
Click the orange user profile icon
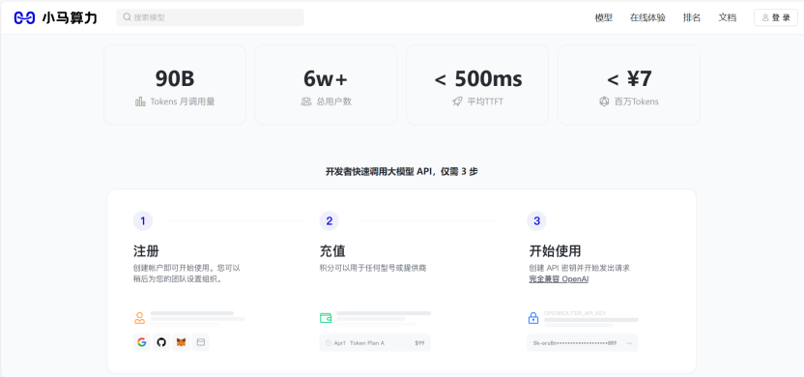click(x=139, y=317)
